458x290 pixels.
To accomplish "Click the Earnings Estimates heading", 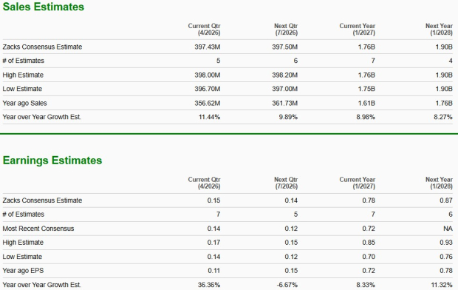I will (52, 161).
